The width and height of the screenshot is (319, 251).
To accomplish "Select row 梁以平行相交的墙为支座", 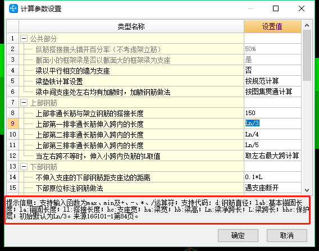I will pyautogui.click(x=131, y=70).
